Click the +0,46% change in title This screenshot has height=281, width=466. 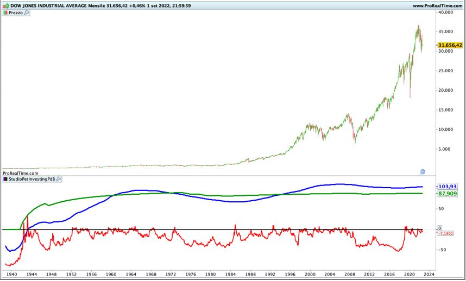pos(137,5)
